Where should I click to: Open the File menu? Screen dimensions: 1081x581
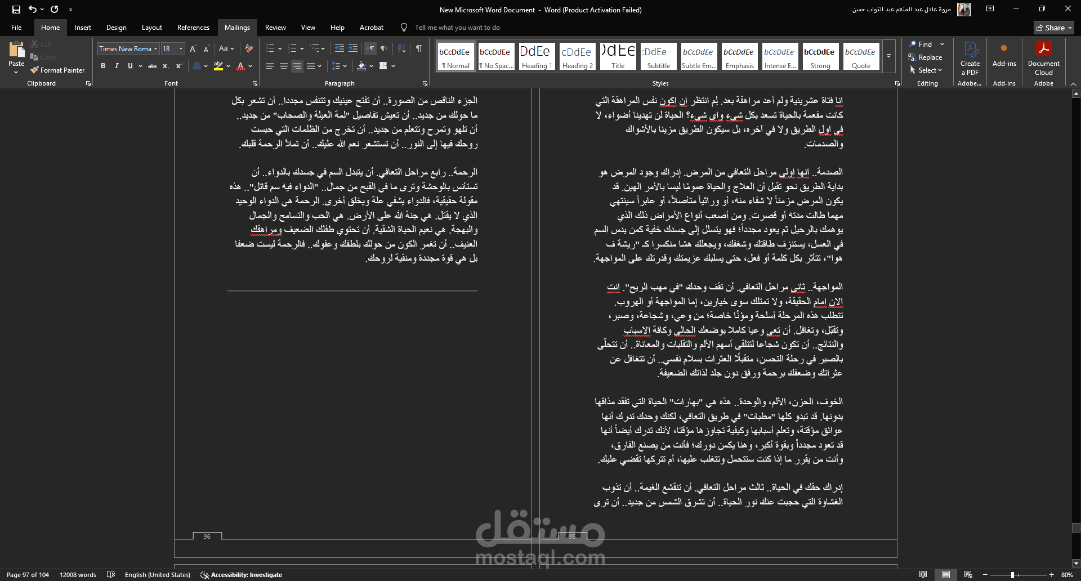coord(16,28)
